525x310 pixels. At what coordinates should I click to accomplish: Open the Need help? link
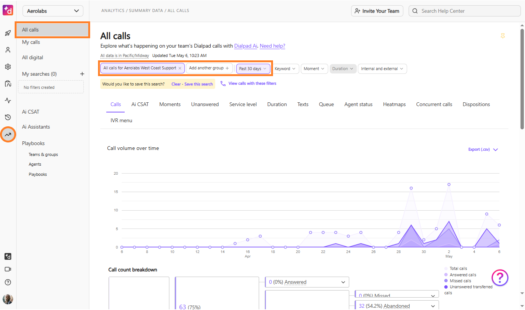coord(272,46)
